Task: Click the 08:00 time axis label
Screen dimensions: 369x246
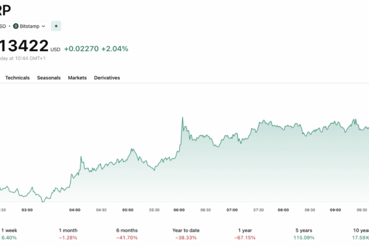Action: (283, 210)
